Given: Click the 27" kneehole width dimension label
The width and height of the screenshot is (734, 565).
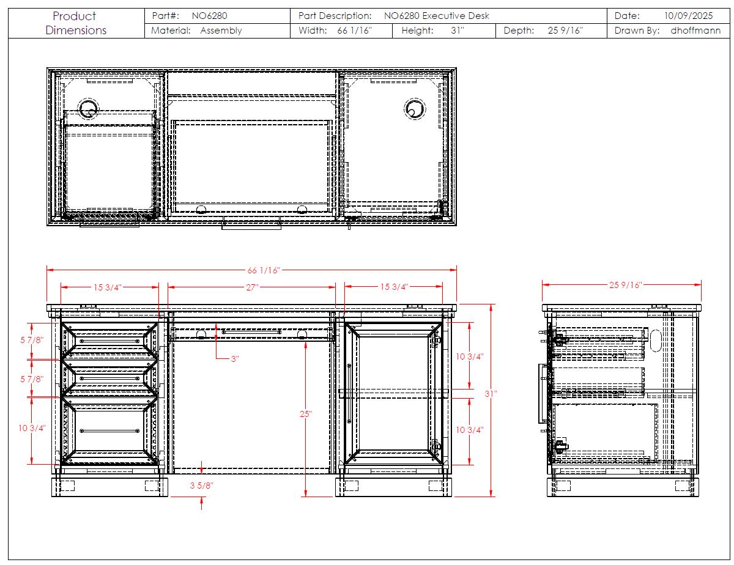Looking at the screenshot, I should (253, 287).
